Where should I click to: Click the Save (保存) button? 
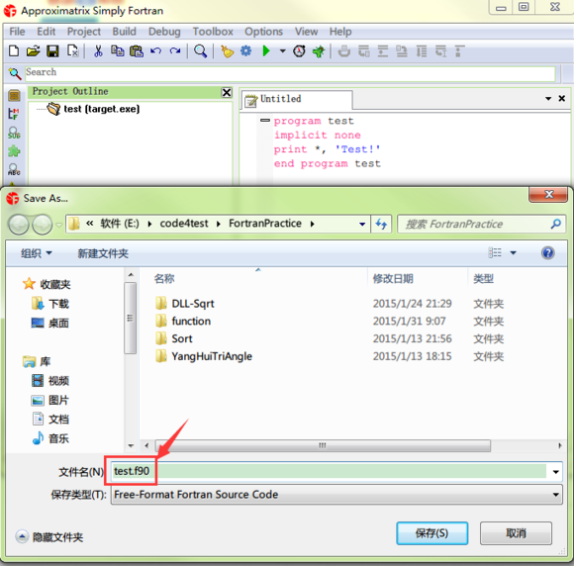tap(431, 533)
